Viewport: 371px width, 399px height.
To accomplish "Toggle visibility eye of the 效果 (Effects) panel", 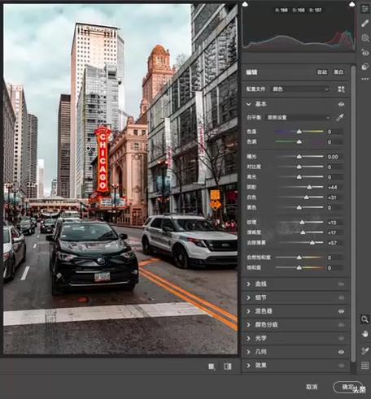I will click(x=341, y=366).
